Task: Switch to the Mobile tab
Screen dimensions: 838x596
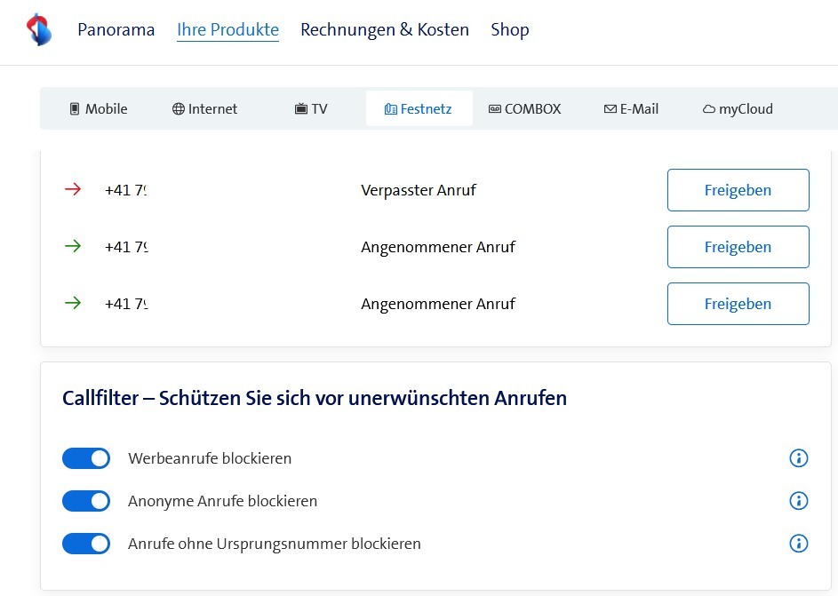Action: coord(98,109)
